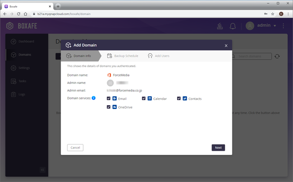Click the Boxafe logo icon
Viewport: 293px width, 182px height.
click(10, 26)
